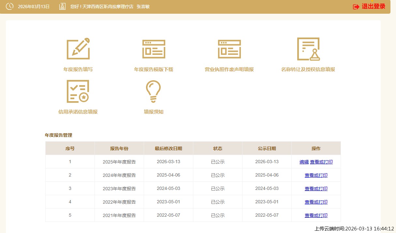The height and width of the screenshot is (233, 396).
Task: Click the 填报须知 text label
Action: pyautogui.click(x=154, y=112)
